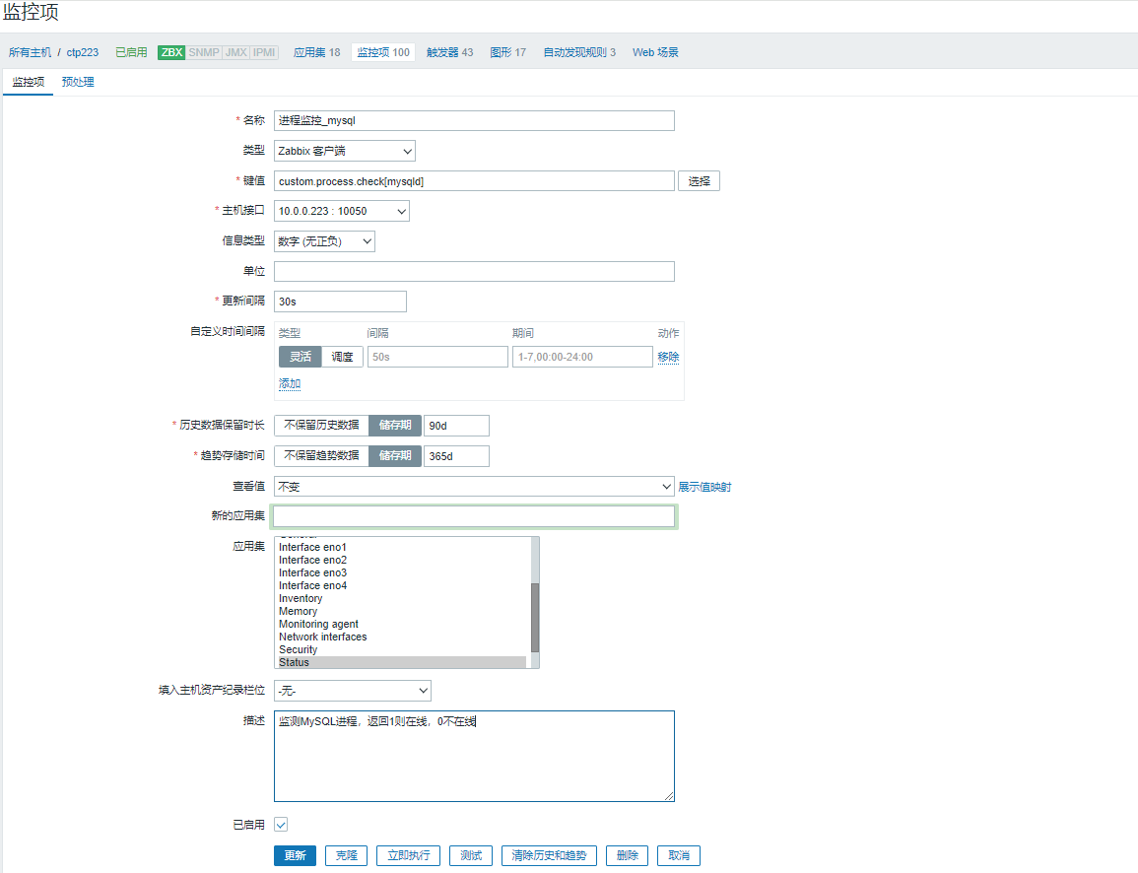Screen dimensions: 1138x873
Task: Switch to the 预处理 tab
Action: click(x=78, y=82)
